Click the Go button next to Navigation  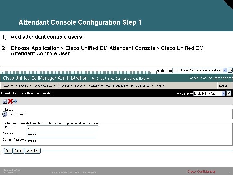[230, 70]
